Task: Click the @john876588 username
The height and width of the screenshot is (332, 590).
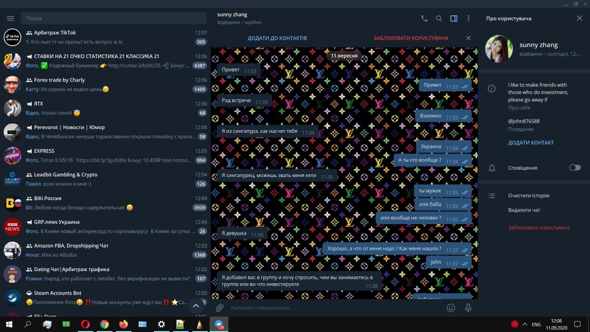Action: coord(524,121)
